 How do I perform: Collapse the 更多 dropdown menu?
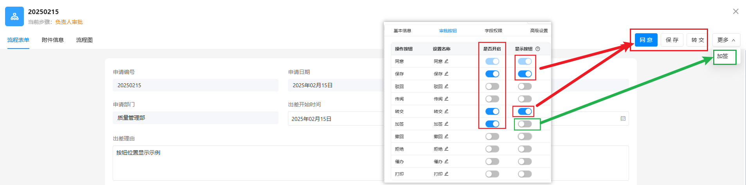click(x=726, y=40)
